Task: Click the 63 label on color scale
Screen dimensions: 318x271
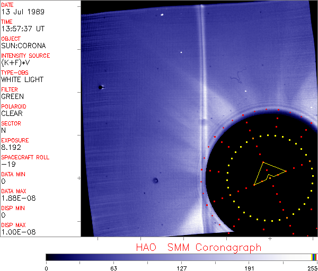Action: click(x=114, y=268)
